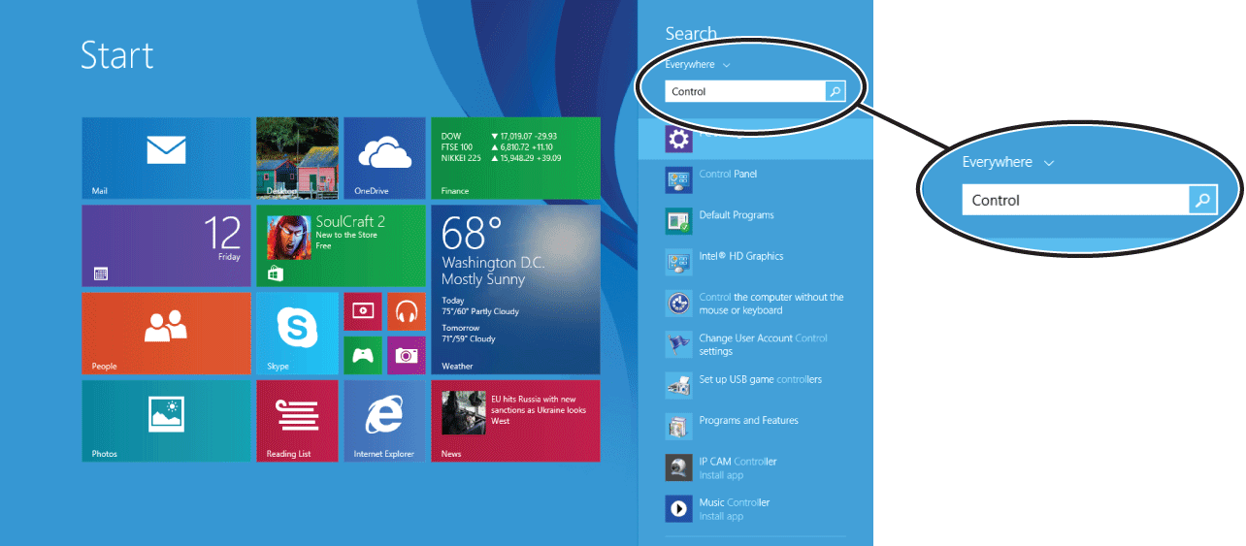Viewport: 1246px width, 546px height.
Task: Open the OneDrive tile
Action: 384,158
